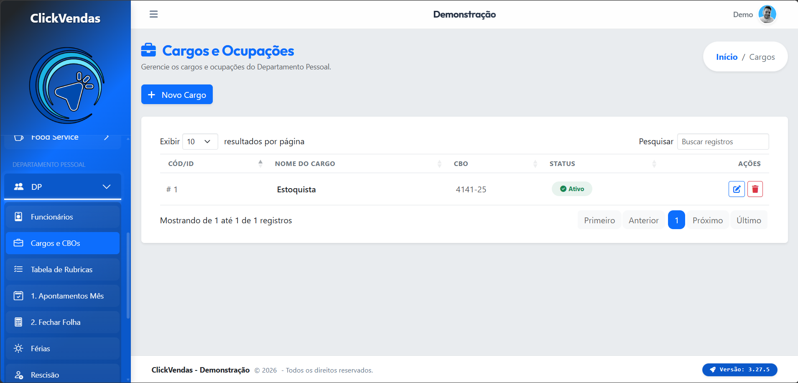The image size is (798, 383).
Task: Click the ClickVendas circular logo
Action: [67, 85]
